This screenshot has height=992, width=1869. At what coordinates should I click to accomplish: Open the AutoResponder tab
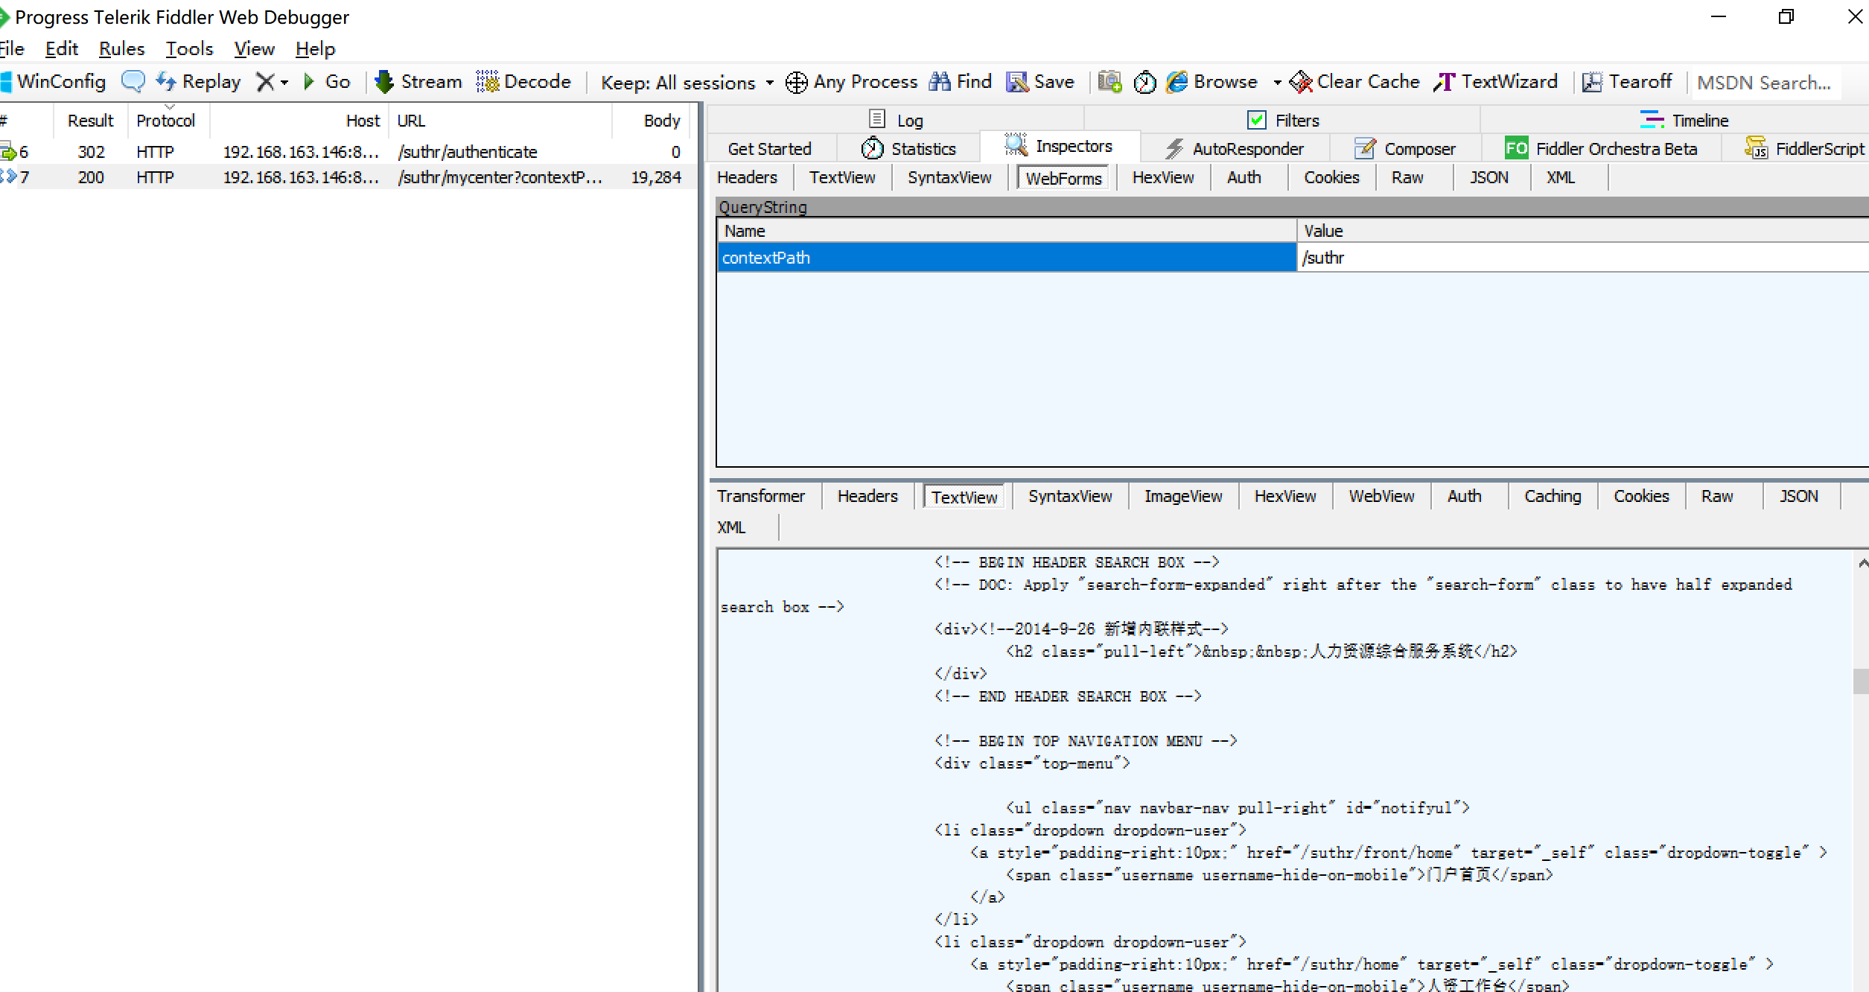coord(1235,149)
